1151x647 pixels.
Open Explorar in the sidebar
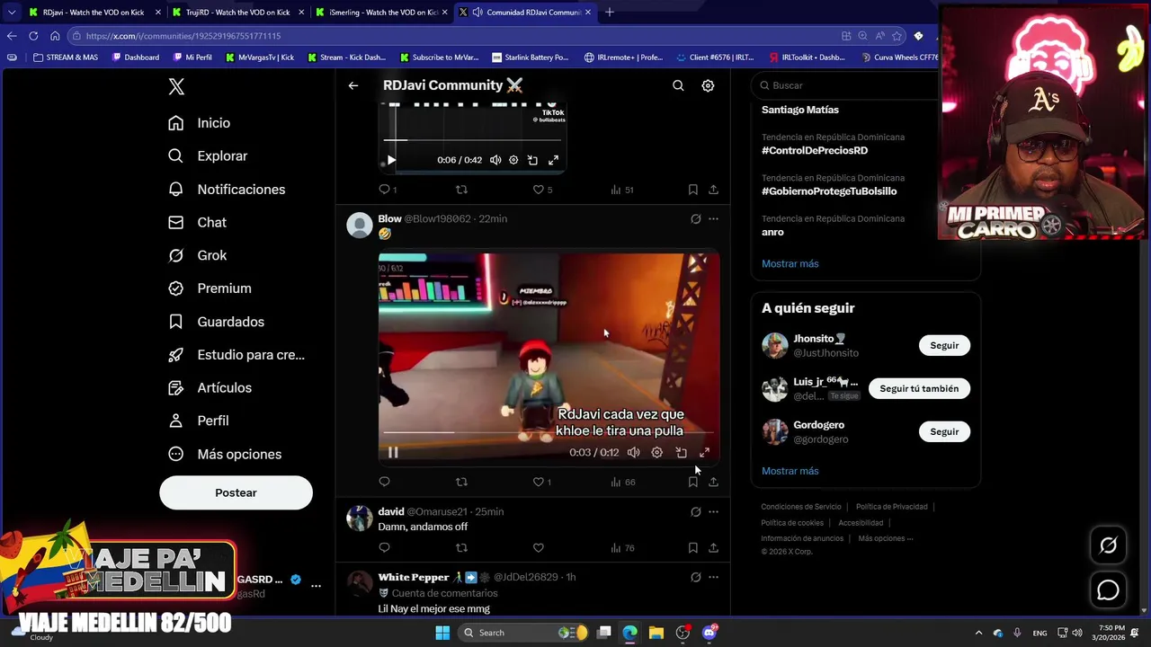(208, 156)
